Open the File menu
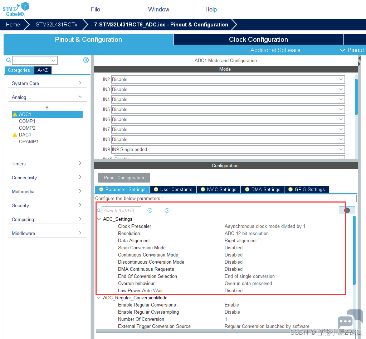 point(96,9)
